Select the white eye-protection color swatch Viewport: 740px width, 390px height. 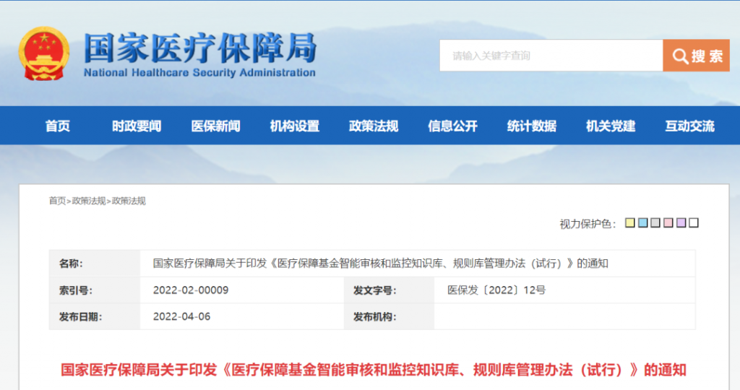[x=694, y=222]
